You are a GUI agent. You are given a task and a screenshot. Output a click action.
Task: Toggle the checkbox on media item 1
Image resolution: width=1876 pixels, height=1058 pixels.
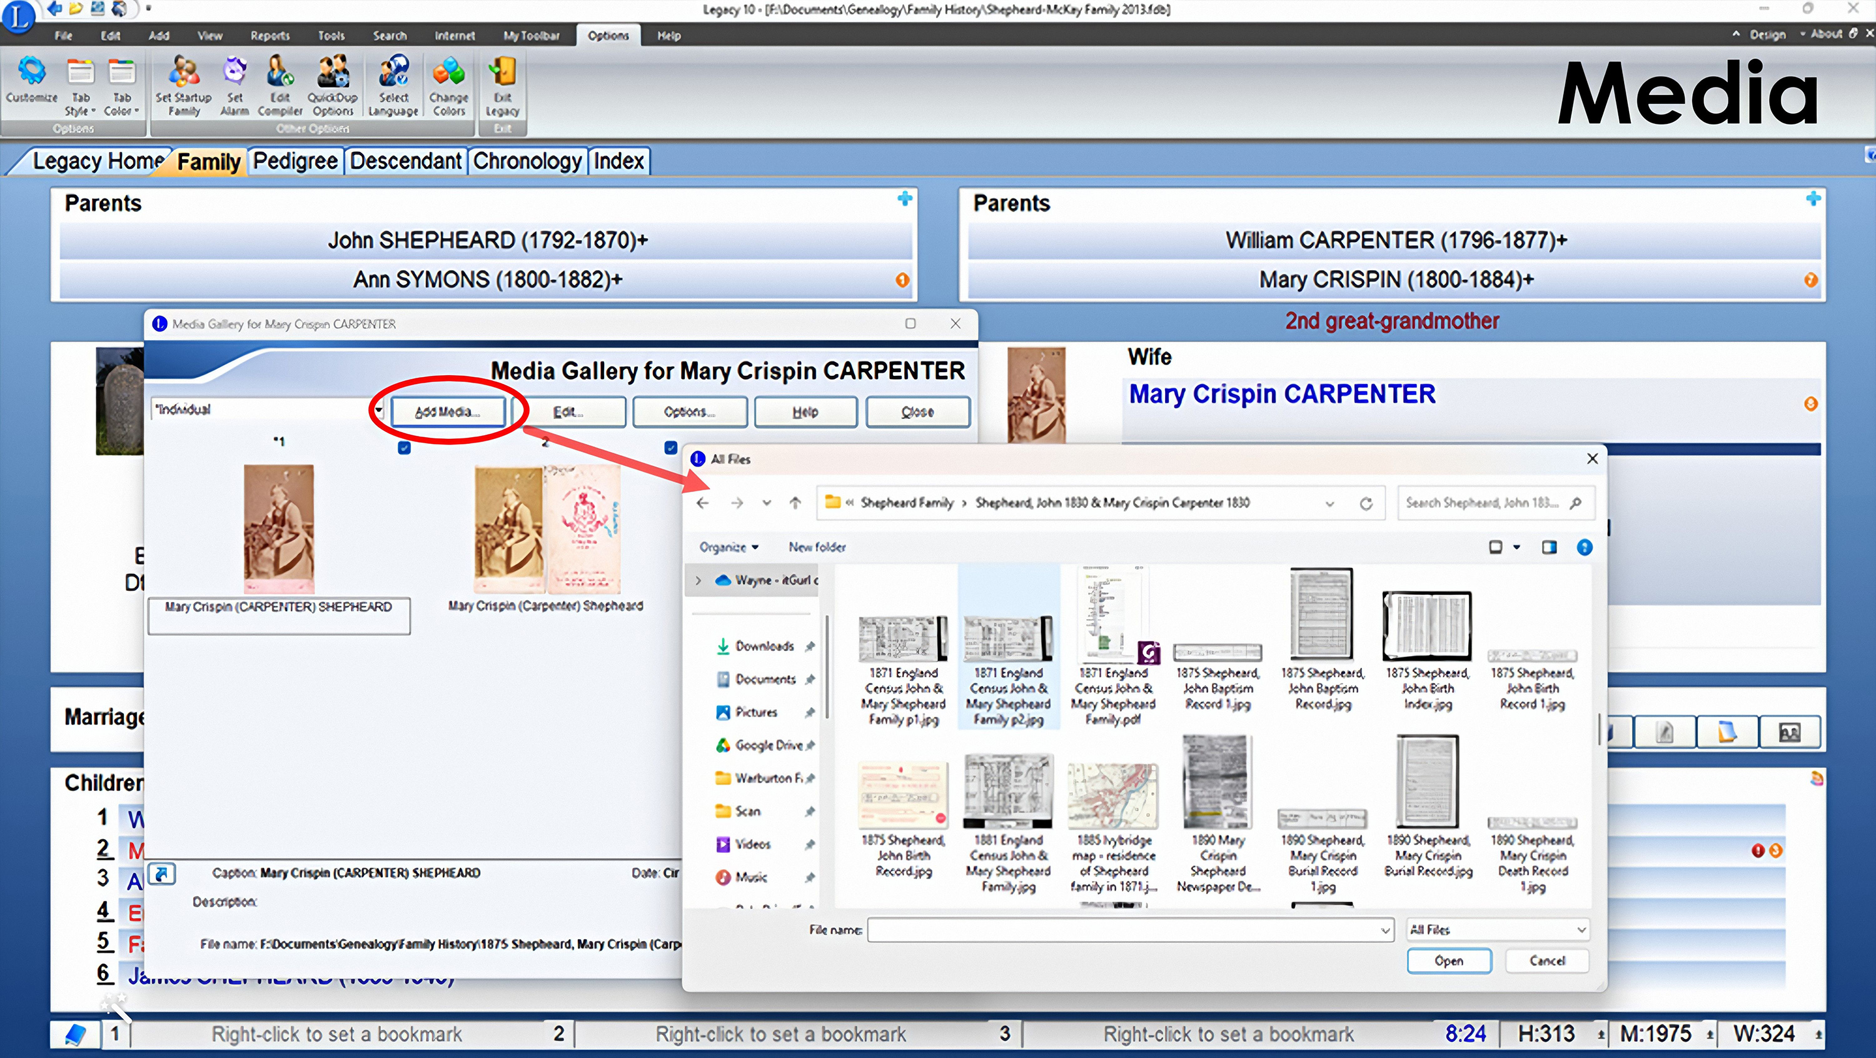point(403,448)
